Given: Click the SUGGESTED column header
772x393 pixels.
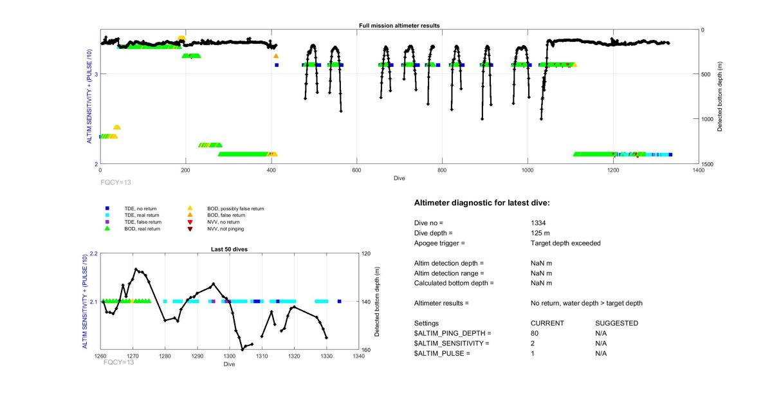Looking at the screenshot, I should tap(616, 323).
